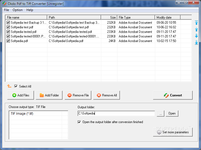Viewport: 201px width, 150px height.
Task: Close the Okdo converter window
Action: [193, 2]
